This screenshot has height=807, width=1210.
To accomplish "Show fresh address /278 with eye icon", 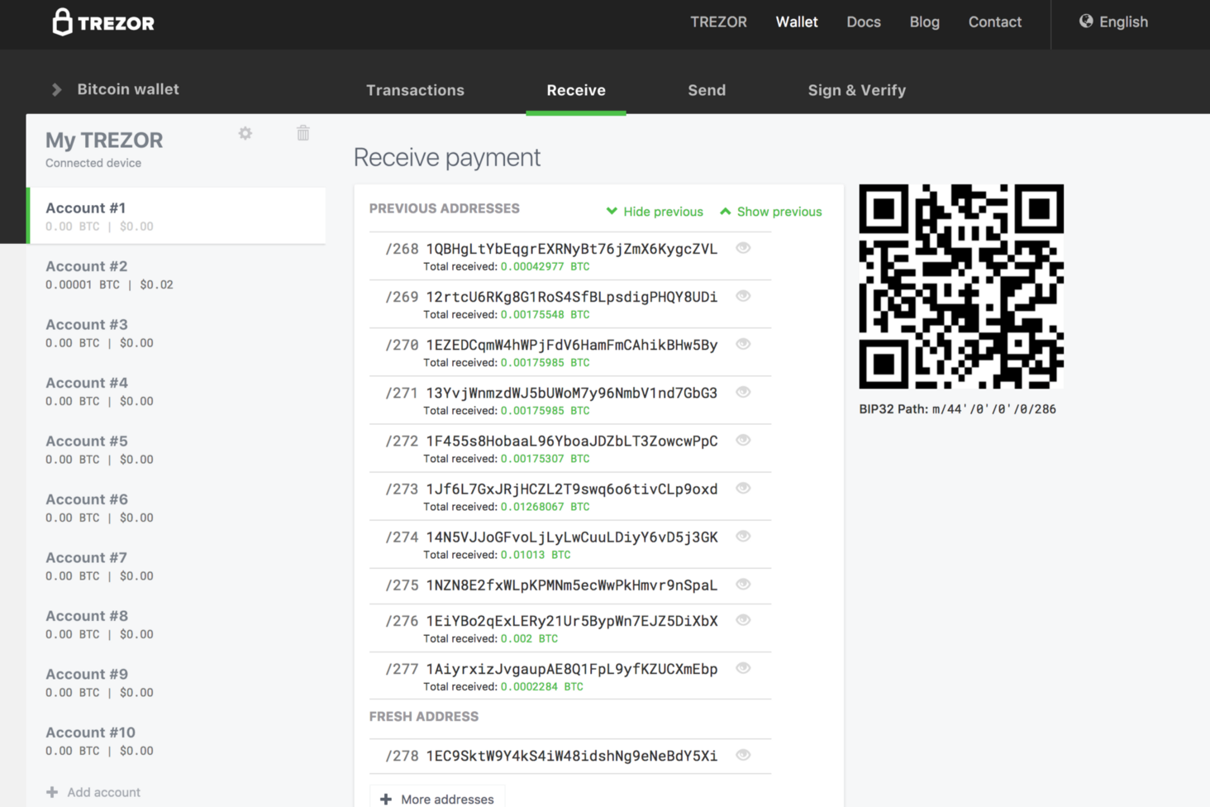I will coord(743,755).
